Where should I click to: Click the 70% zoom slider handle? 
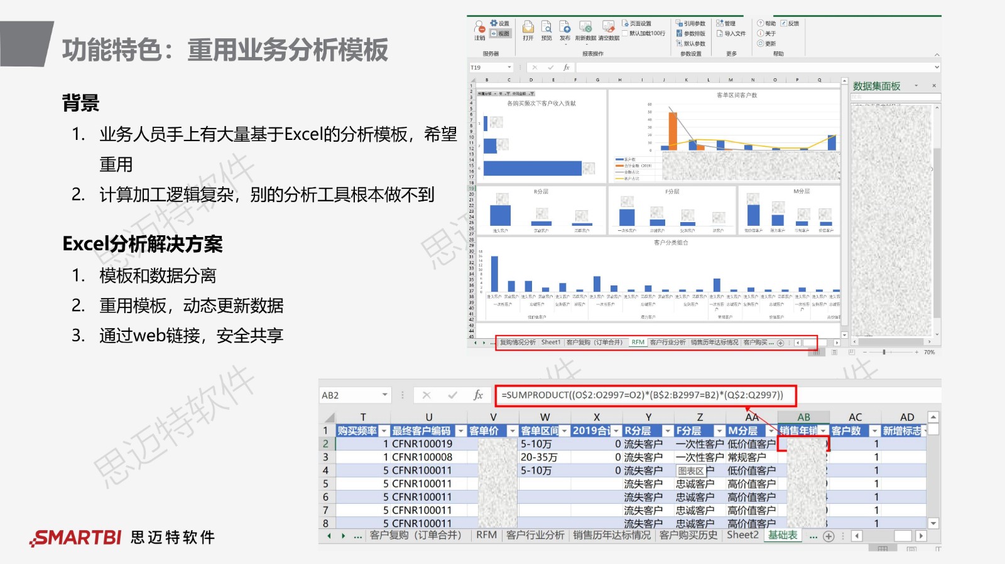884,353
